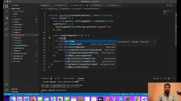Open Visual Studio Code in the Dock

[144, 99]
